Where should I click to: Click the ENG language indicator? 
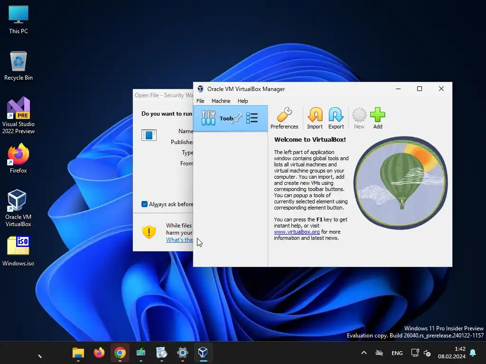click(x=397, y=353)
